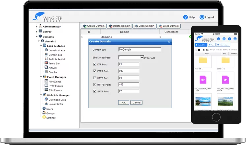This screenshot has height=145, width=246.
Task: Click the Settings gear icon
Action: (x=44, y=117)
